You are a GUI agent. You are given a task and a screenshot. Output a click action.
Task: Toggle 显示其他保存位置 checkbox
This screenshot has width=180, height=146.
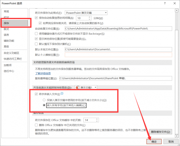click(36, 39)
